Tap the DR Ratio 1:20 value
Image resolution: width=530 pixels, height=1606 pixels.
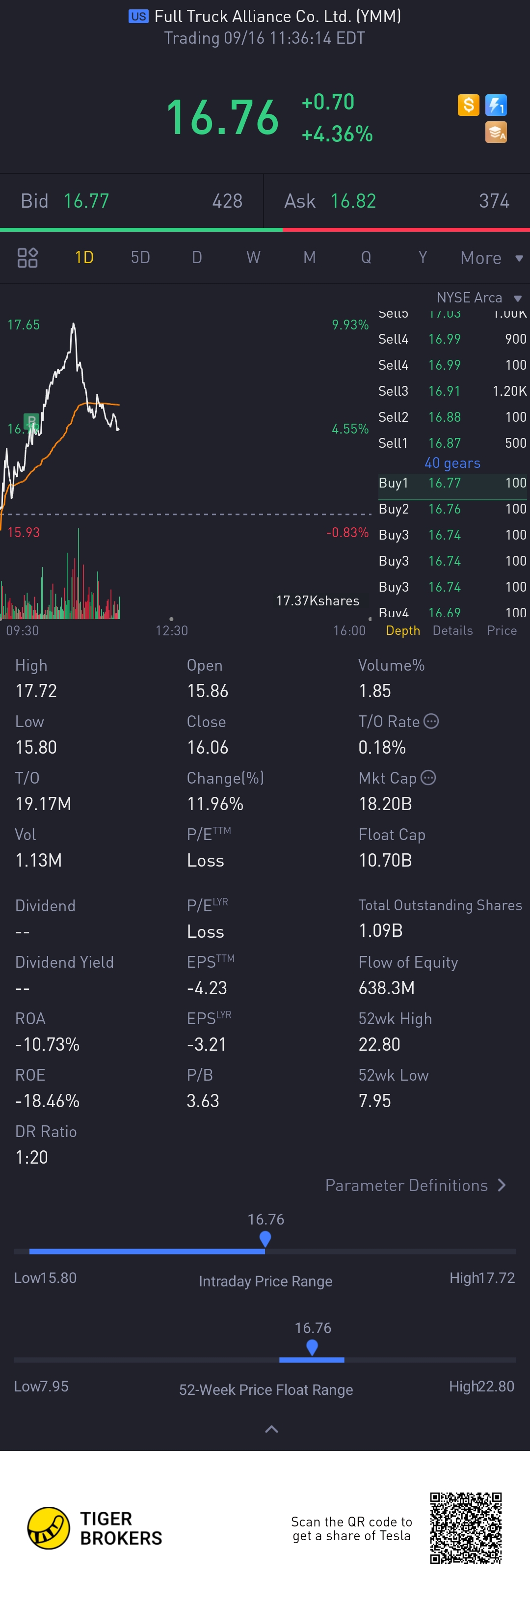pyautogui.click(x=31, y=1157)
